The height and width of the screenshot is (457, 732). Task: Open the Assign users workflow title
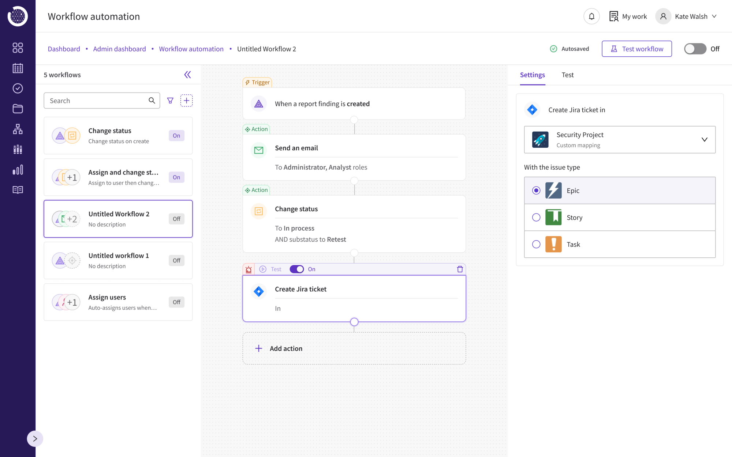point(107,297)
